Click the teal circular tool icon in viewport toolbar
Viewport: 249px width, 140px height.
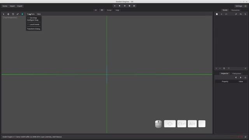(x=22, y=14)
